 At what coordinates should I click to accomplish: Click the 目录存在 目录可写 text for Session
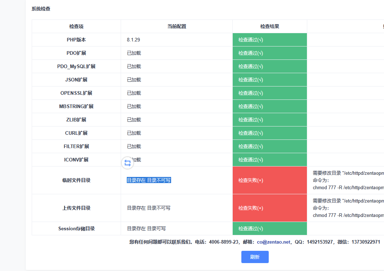click(x=146, y=228)
